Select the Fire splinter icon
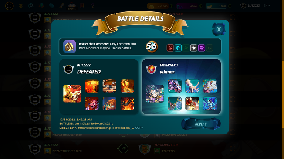Viewport: 284px width, 159px height. 170,48
